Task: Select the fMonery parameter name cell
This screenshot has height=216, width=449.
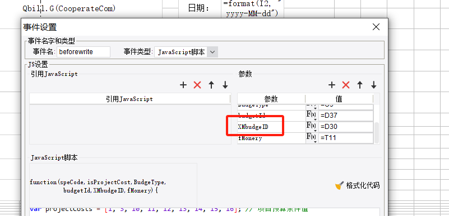Action: 271,138
